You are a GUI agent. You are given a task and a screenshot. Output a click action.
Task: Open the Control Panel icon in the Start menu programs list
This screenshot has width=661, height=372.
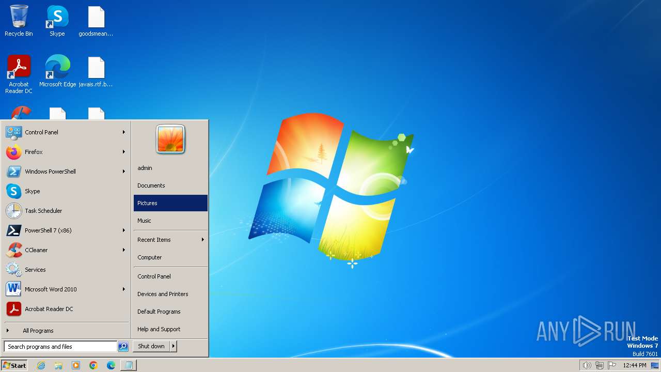13,132
